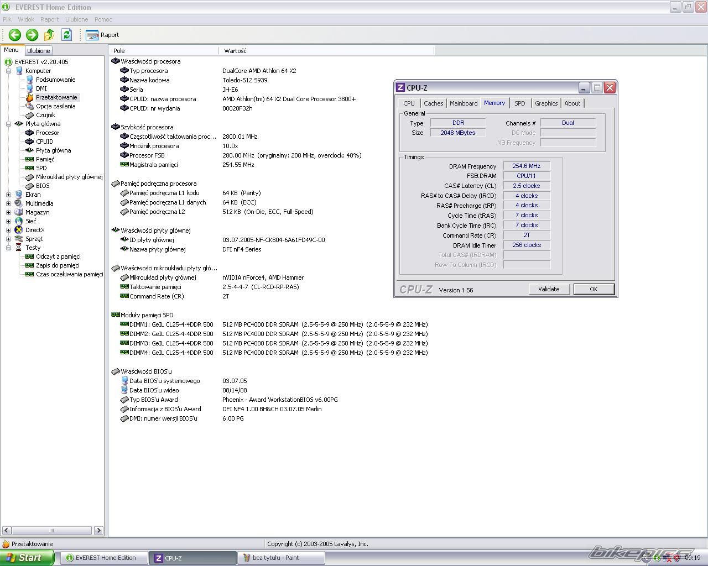The width and height of the screenshot is (708, 566).
Task: Select Zapis do pamięci test
Action: click(x=58, y=265)
